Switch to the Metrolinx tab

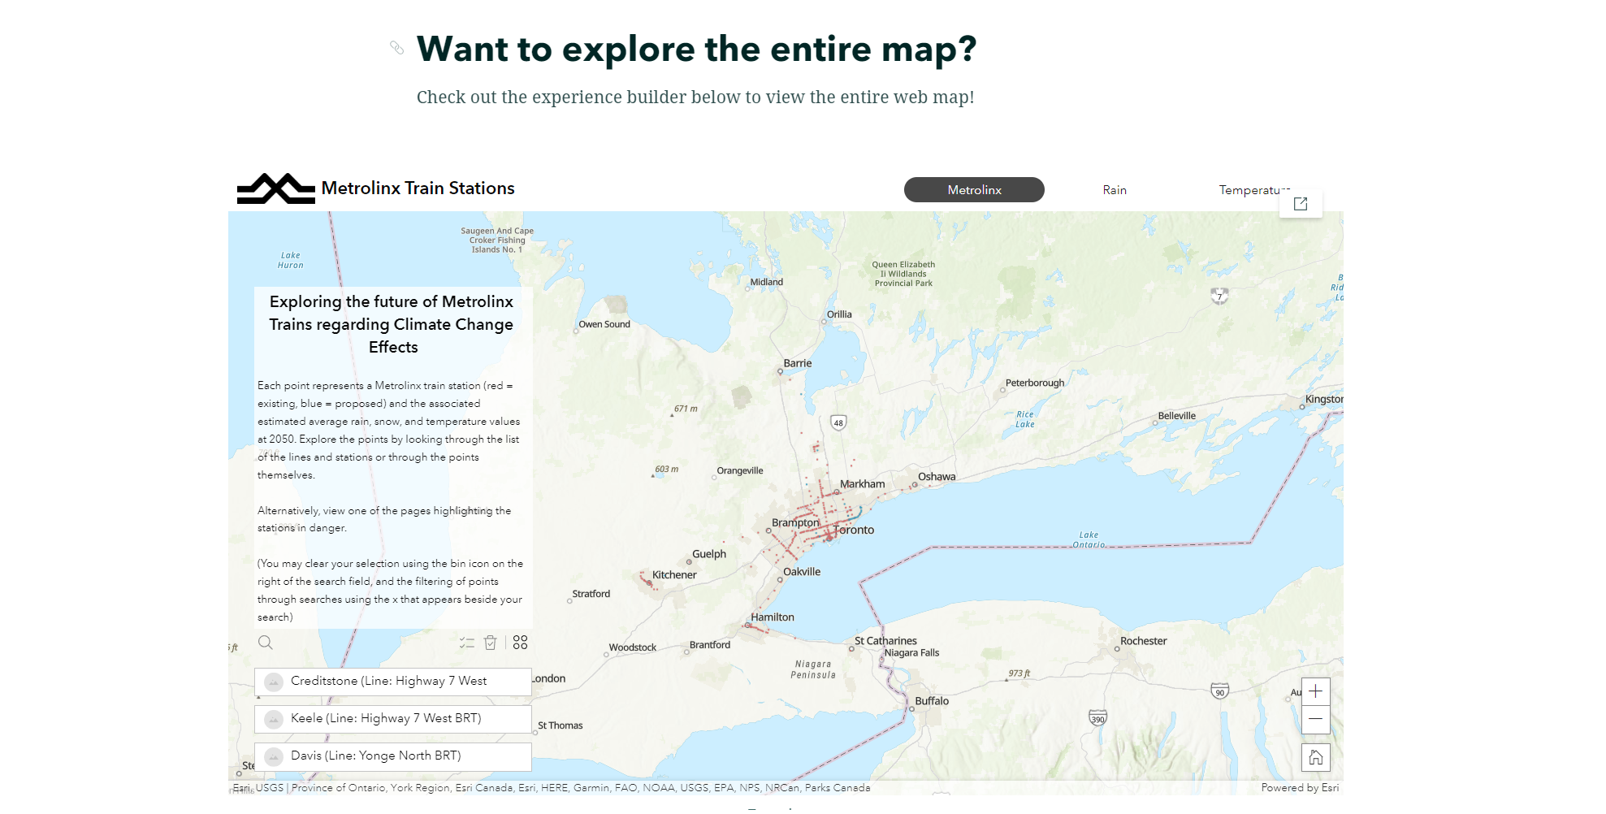(x=974, y=190)
